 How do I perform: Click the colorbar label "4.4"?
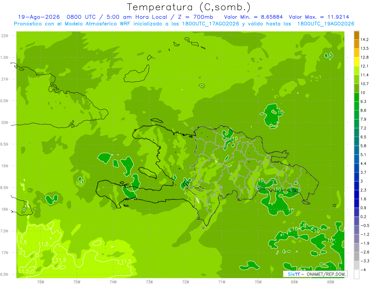pyautogui.click(x=364, y=164)
